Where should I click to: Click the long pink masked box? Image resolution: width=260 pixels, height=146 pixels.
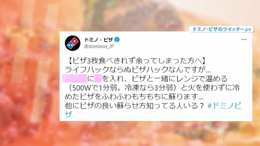[x=75, y=78]
